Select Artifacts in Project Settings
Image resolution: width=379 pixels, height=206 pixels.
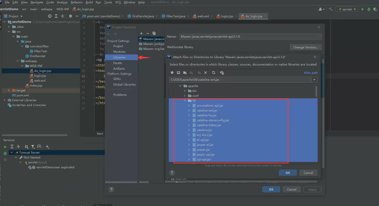(x=119, y=68)
